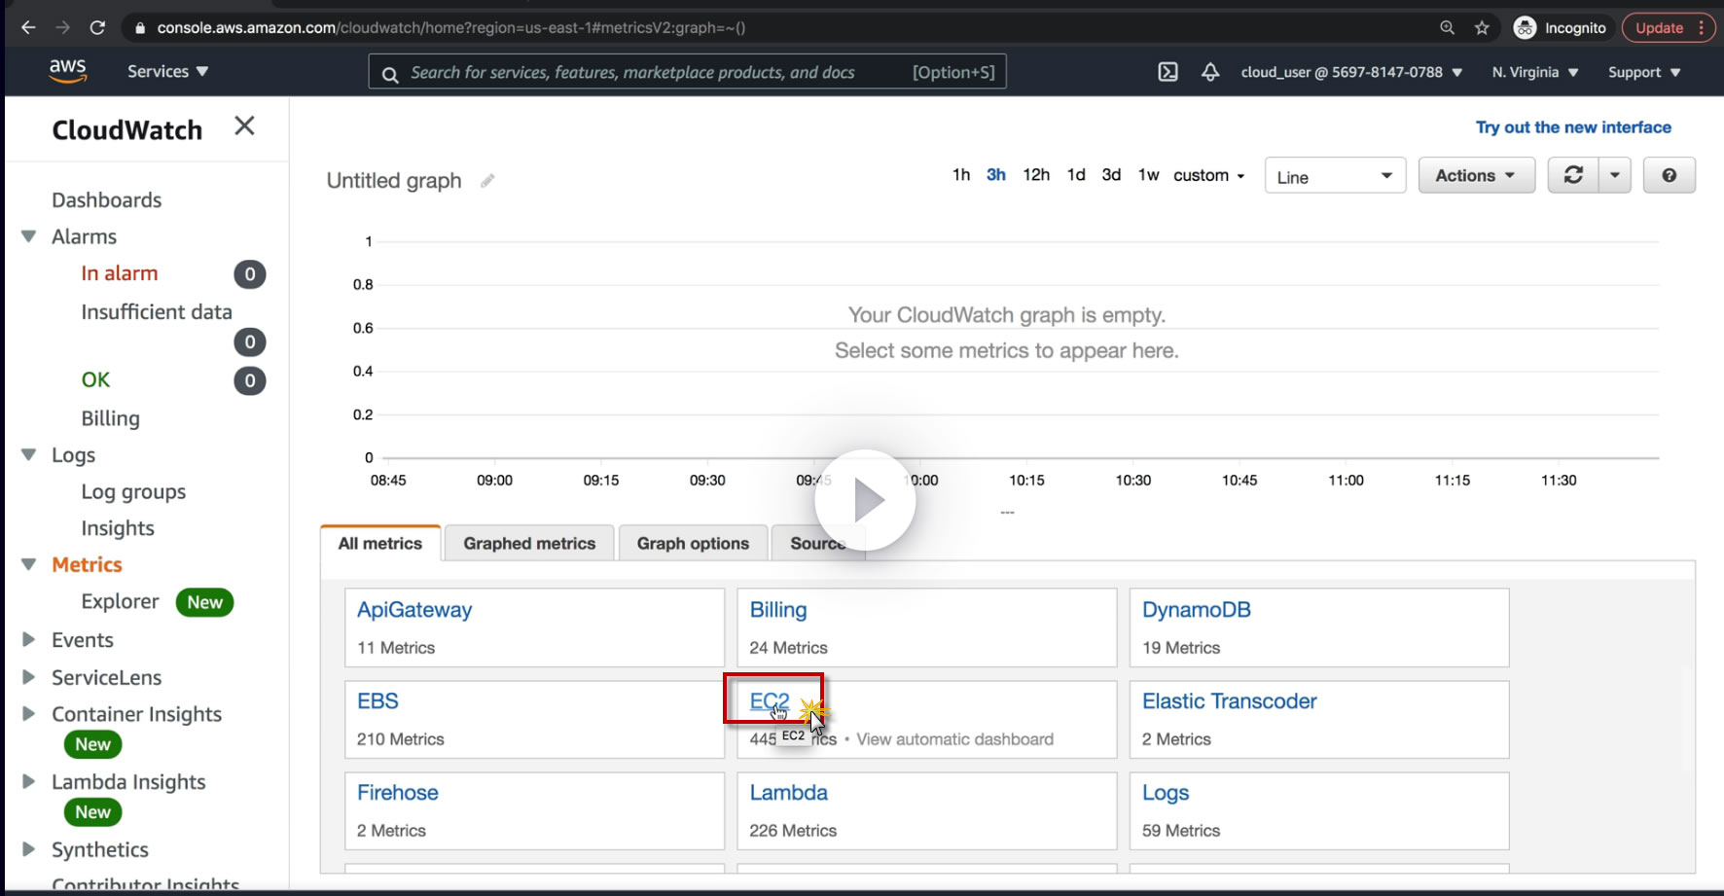This screenshot has width=1724, height=896.
Task: Click the Incognito profile icon
Action: click(1525, 27)
